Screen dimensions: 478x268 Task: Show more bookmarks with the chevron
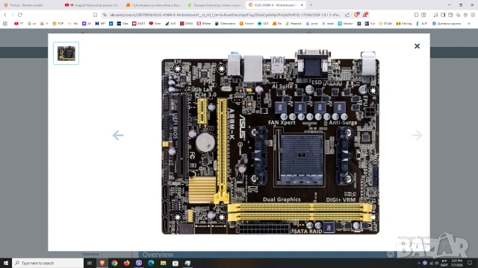click(x=469, y=23)
